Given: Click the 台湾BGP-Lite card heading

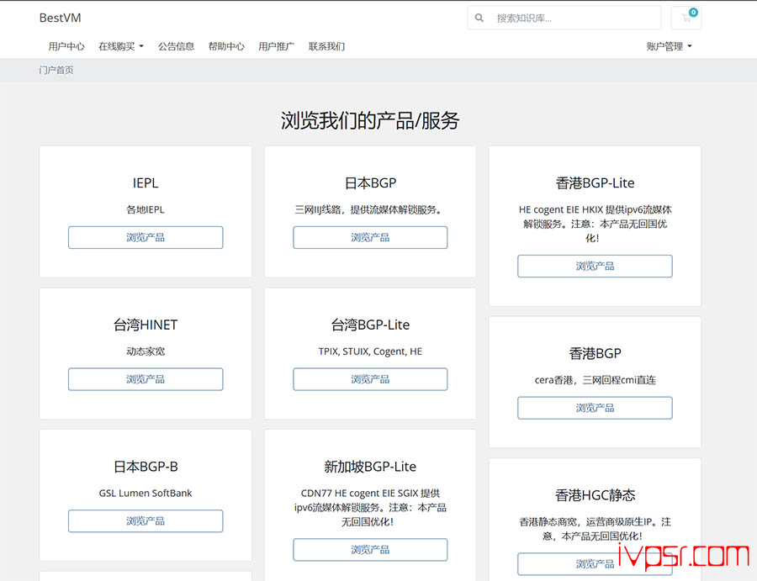Looking at the screenshot, I should 370,325.
